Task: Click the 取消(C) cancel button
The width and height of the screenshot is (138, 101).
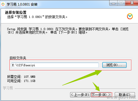Action: [125, 95]
